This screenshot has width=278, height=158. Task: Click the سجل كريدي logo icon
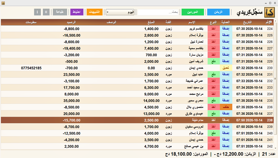point(270,13)
